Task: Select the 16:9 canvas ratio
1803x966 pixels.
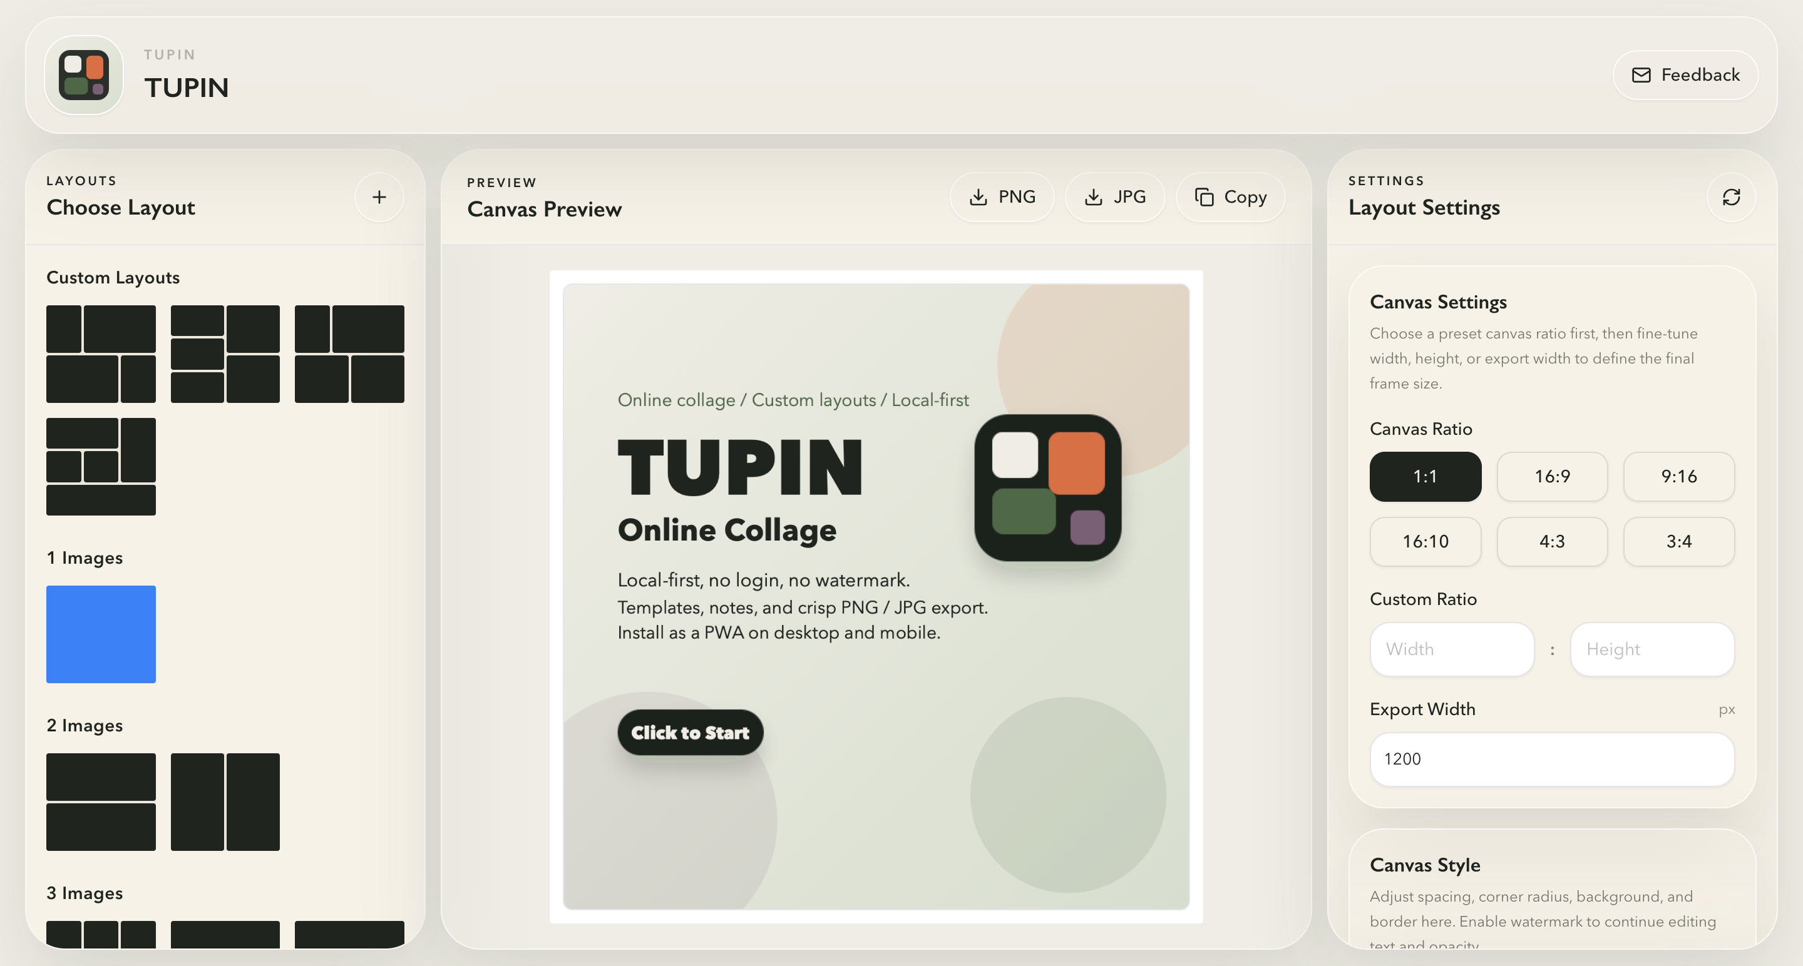Action: point(1552,476)
